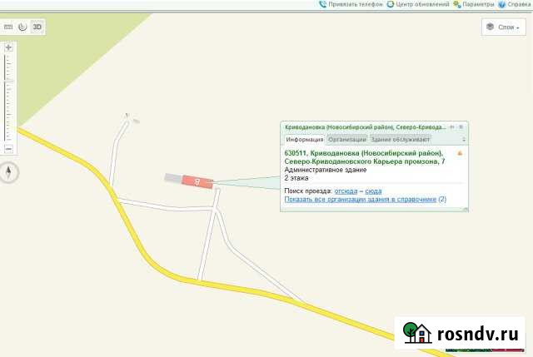Open the Слои layers dropdown

point(505,27)
